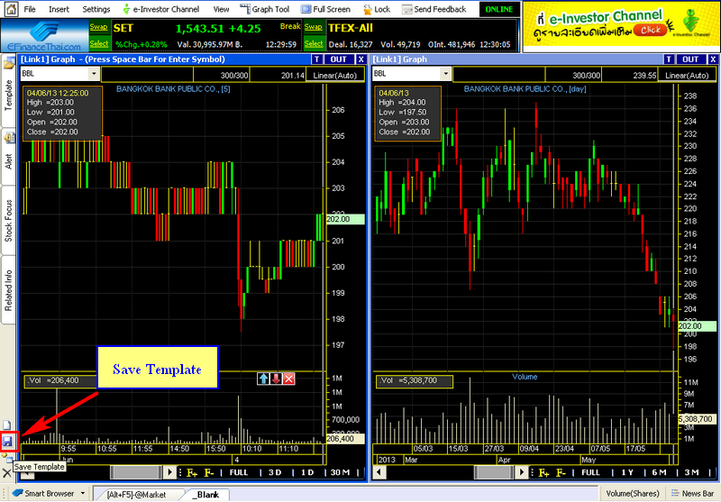Open BBL symbol dropdown on left graph
Screen dimensions: 721x502
click(94, 74)
